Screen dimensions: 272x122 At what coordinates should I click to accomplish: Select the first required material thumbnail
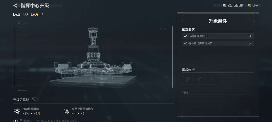coord(188,79)
